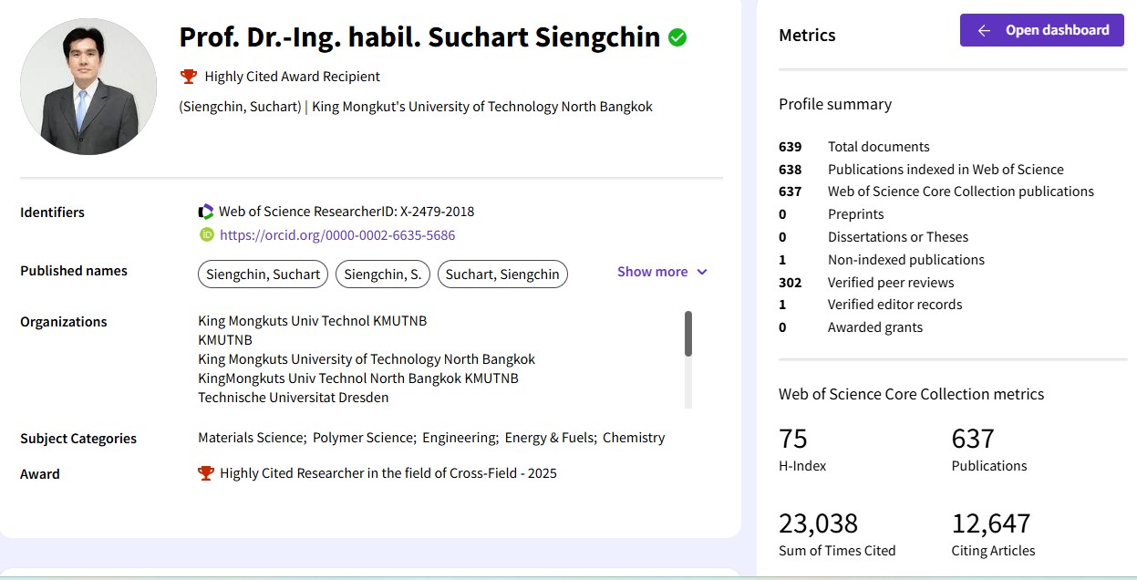
Task: Click the green verified checkmark badge
Action: click(x=677, y=37)
